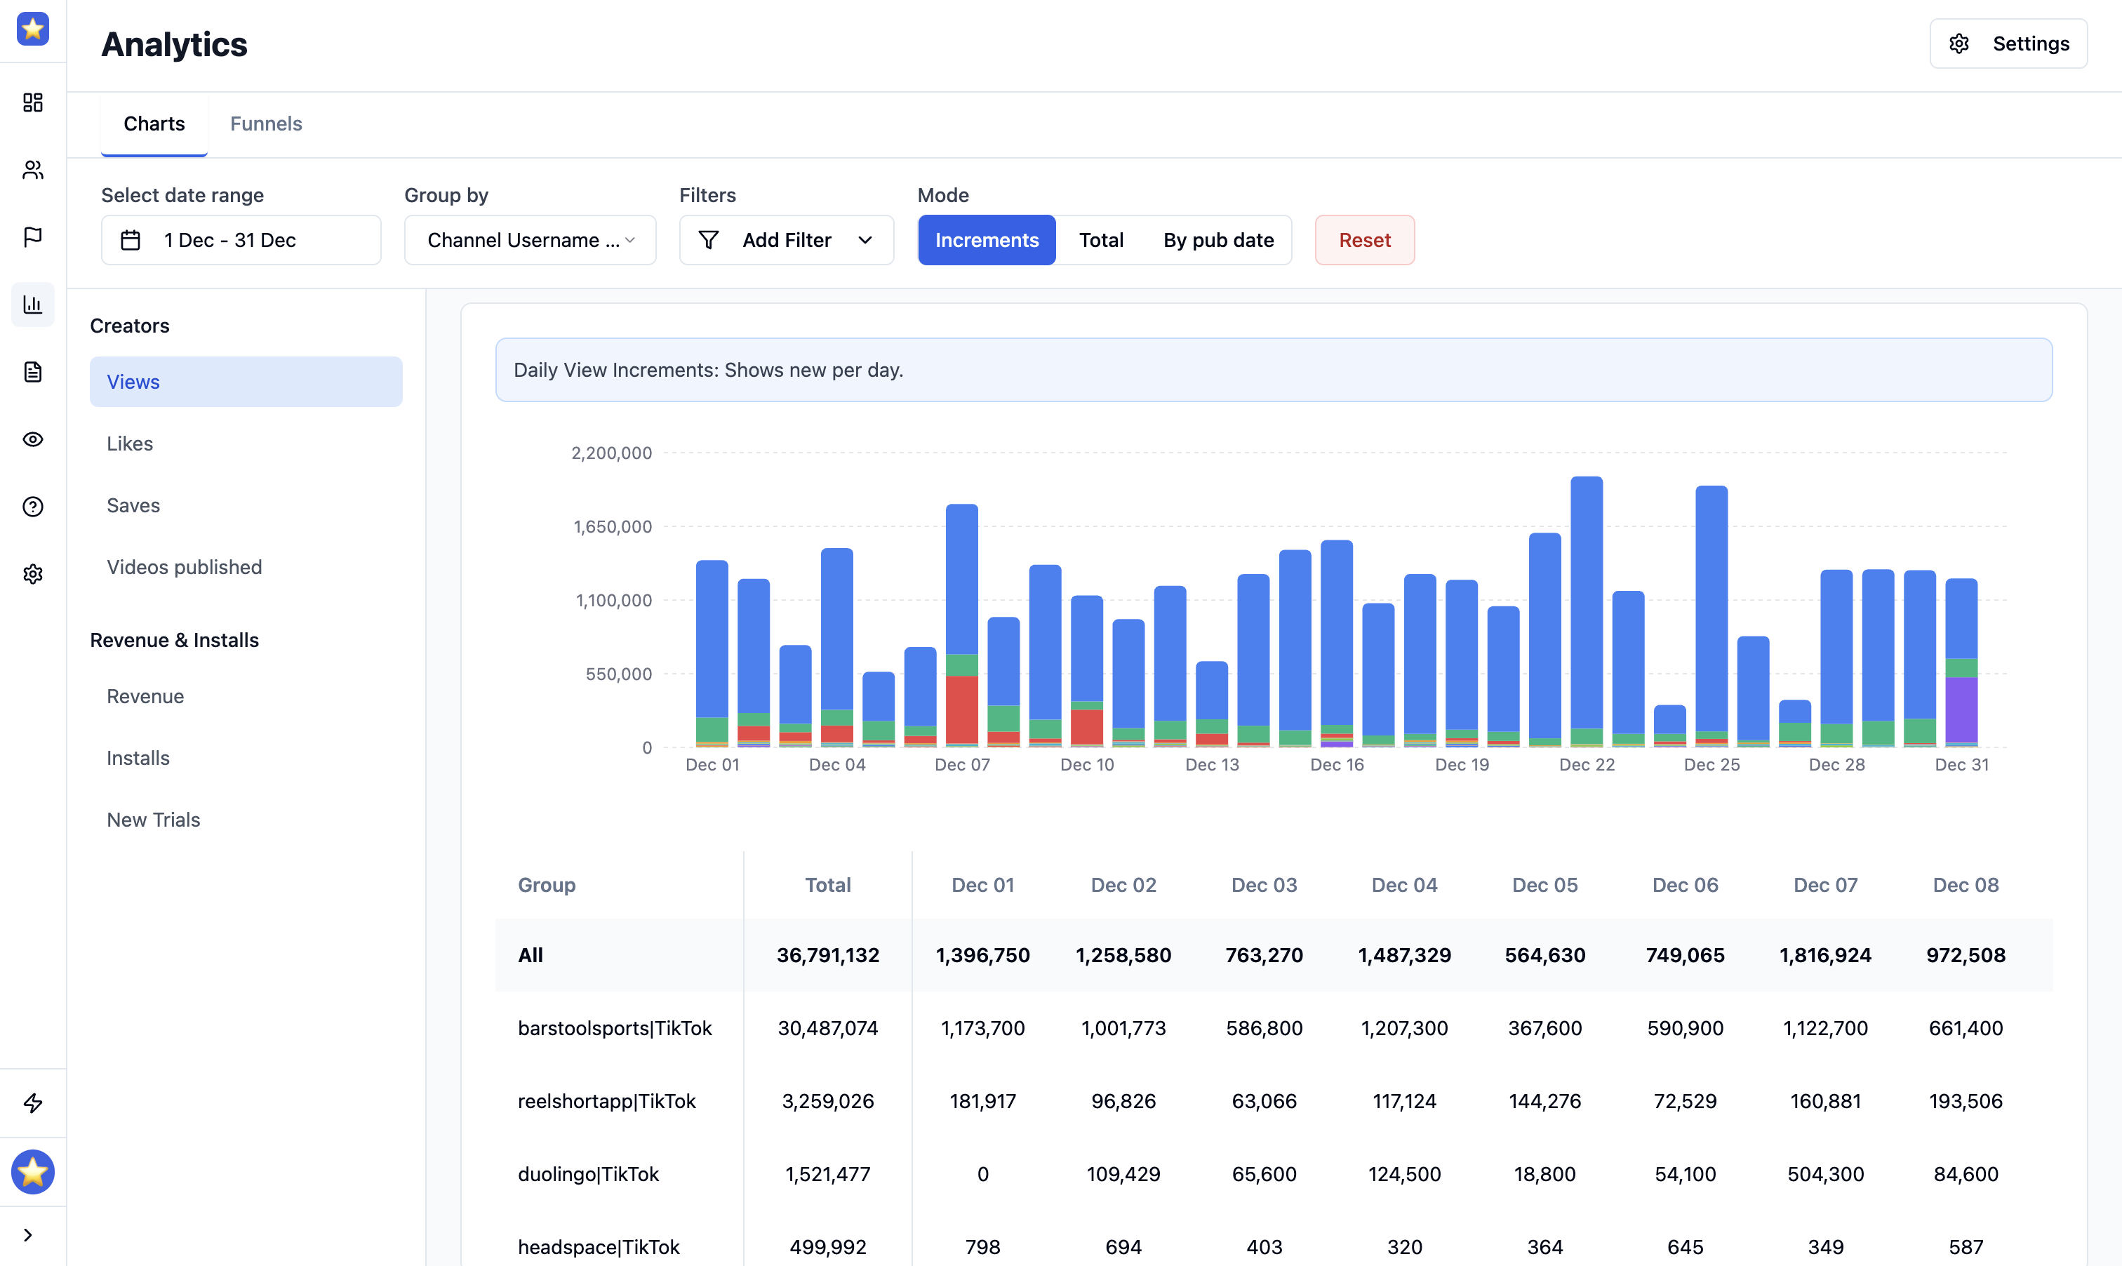This screenshot has height=1266, width=2122.
Task: Click the Reset button
Action: point(1365,241)
